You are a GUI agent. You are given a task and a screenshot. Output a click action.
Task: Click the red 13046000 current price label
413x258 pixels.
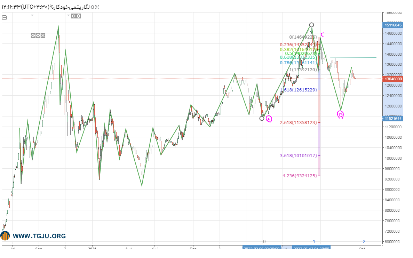tap(393, 79)
